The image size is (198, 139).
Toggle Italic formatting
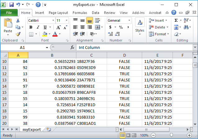click(x=38, y=27)
